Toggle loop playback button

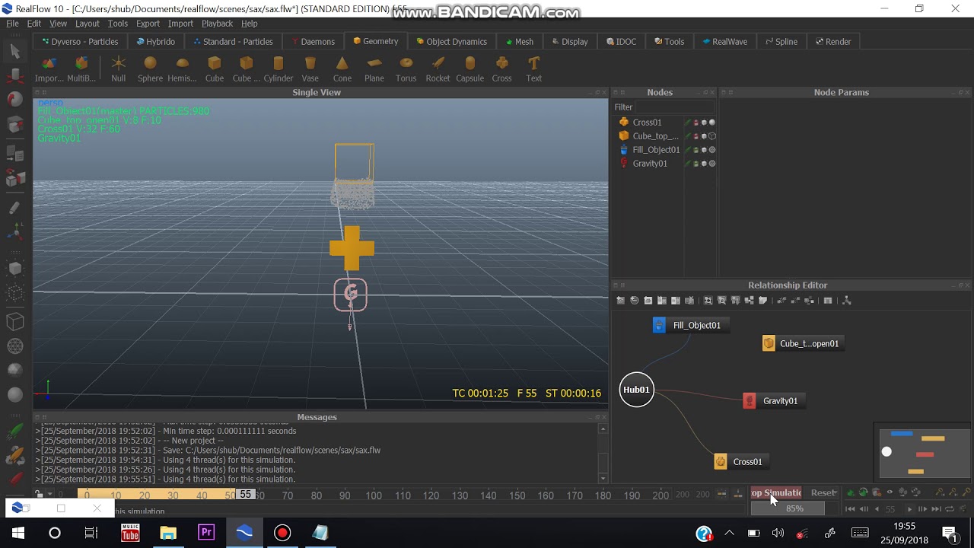(x=950, y=509)
